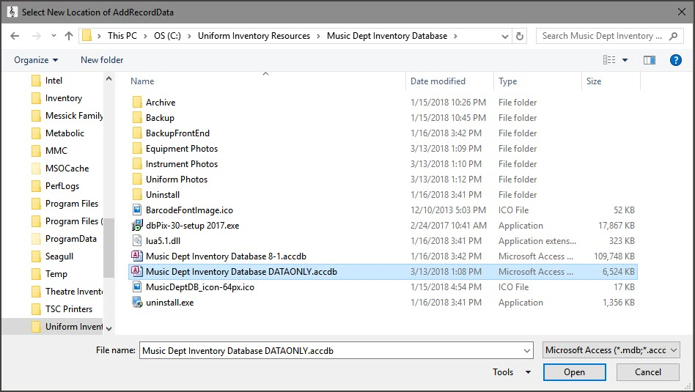Image resolution: width=695 pixels, height=392 pixels.
Task: Click the Open button
Action: click(x=574, y=372)
